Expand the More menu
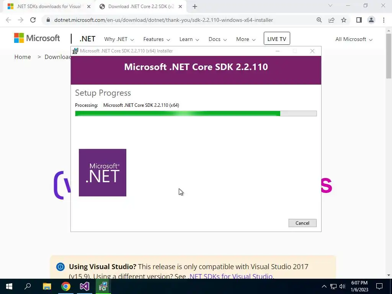The image size is (392, 294). coord(246,39)
